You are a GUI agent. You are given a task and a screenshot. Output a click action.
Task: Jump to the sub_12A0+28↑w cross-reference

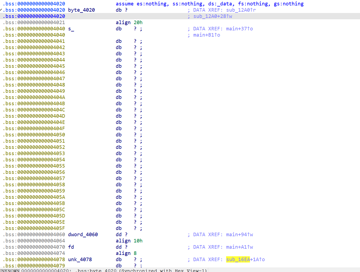[x=213, y=16]
